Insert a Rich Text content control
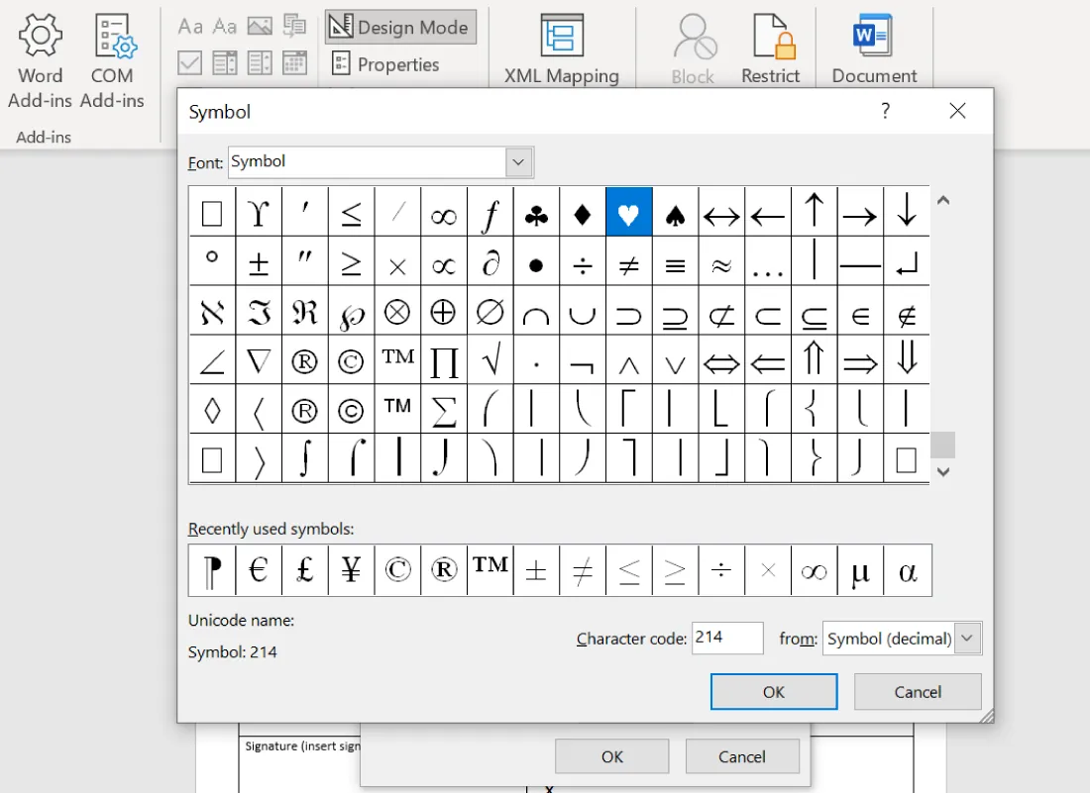The image size is (1090, 793). click(189, 27)
